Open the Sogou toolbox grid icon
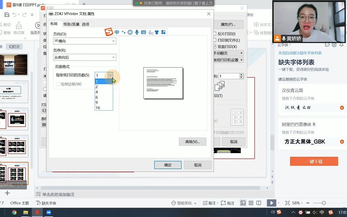The width and height of the screenshot is (347, 217). (163, 32)
